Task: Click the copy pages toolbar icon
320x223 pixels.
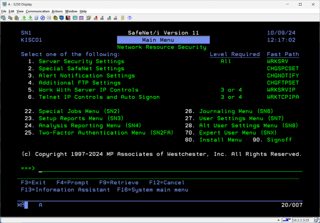Action: pos(10,18)
